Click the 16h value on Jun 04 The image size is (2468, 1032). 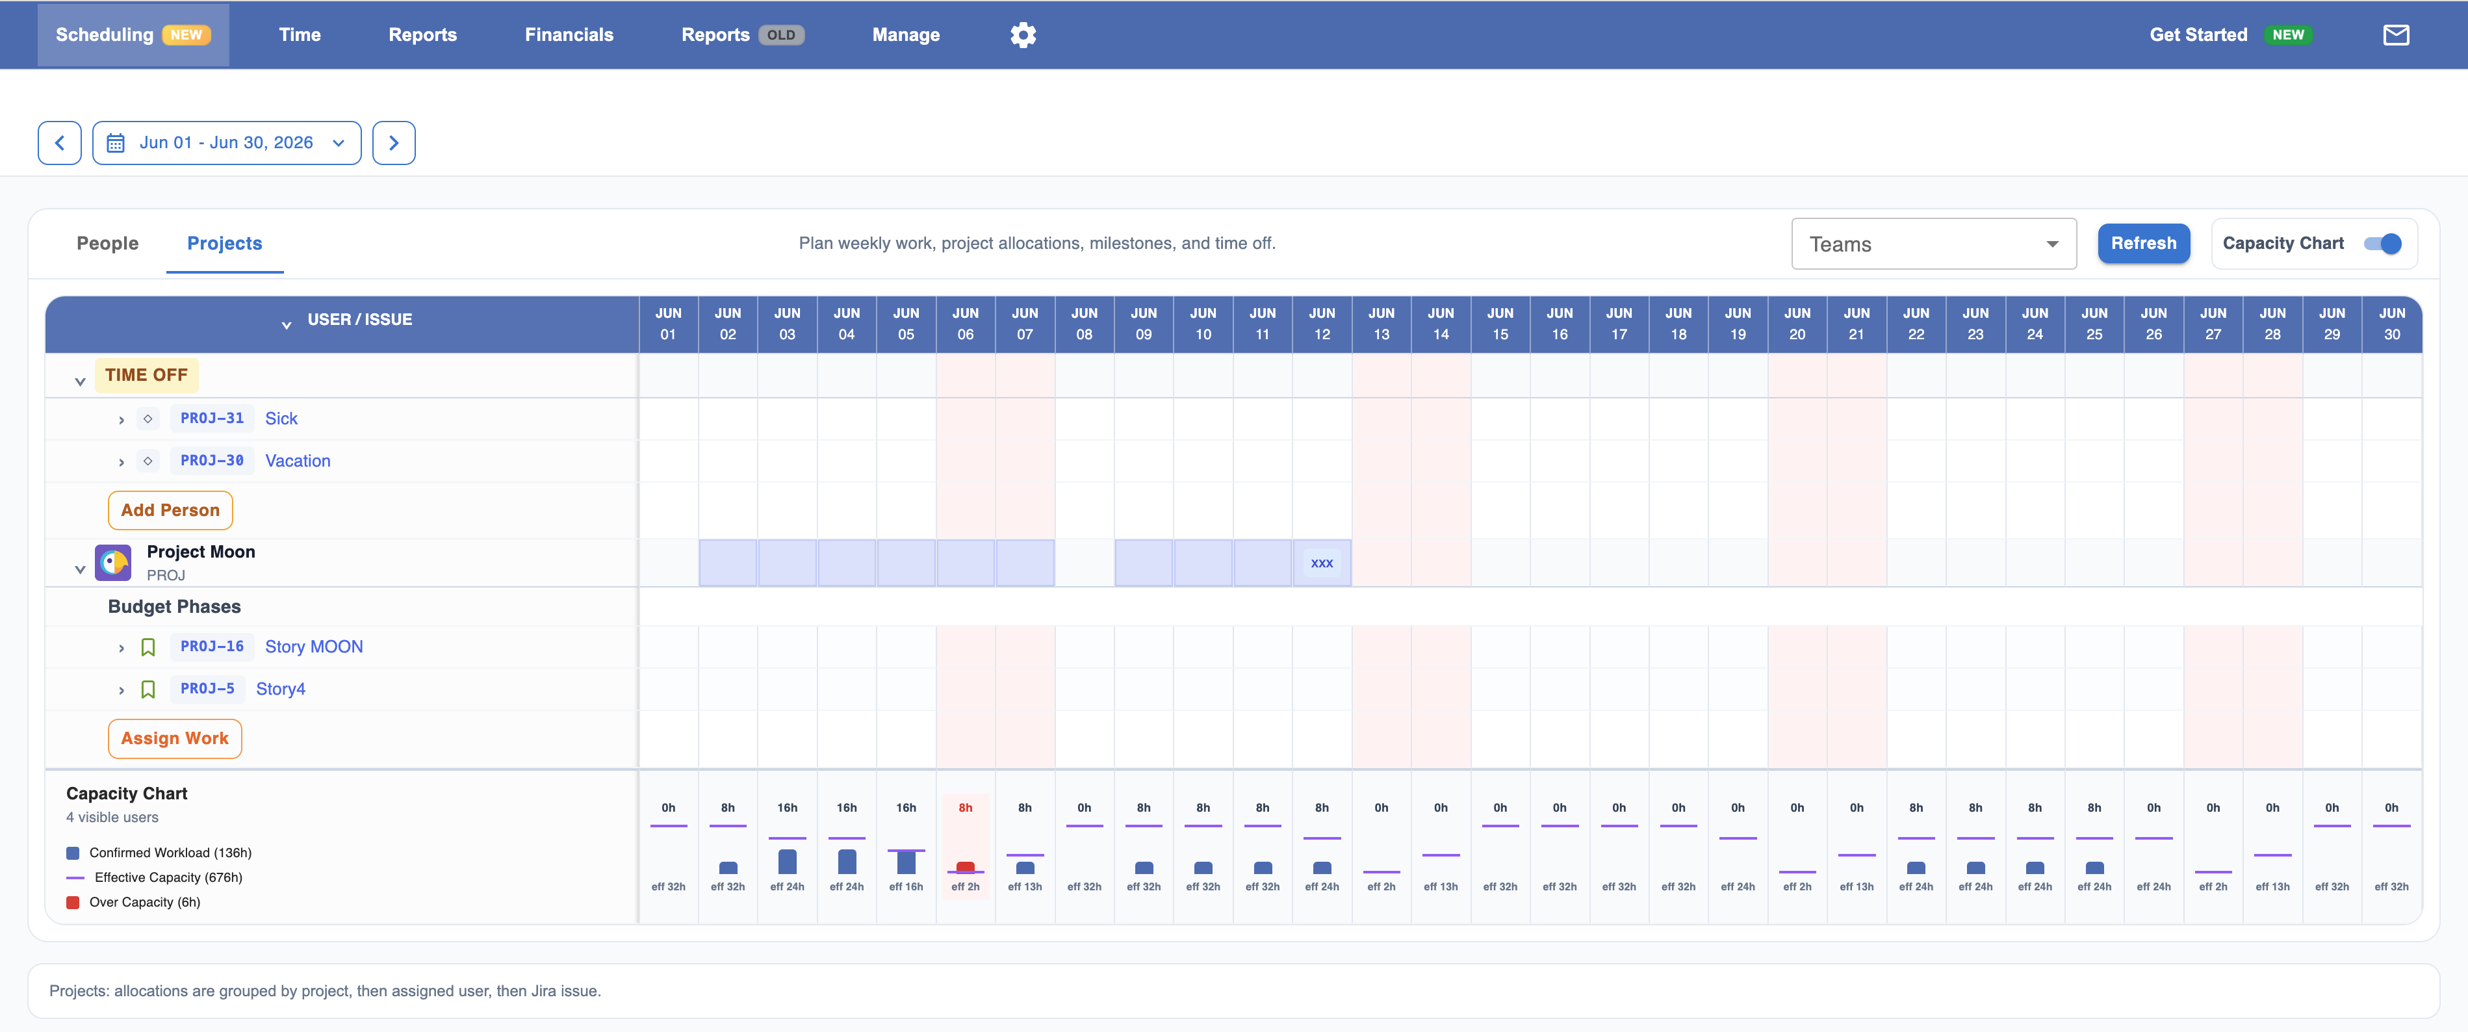coord(847,808)
